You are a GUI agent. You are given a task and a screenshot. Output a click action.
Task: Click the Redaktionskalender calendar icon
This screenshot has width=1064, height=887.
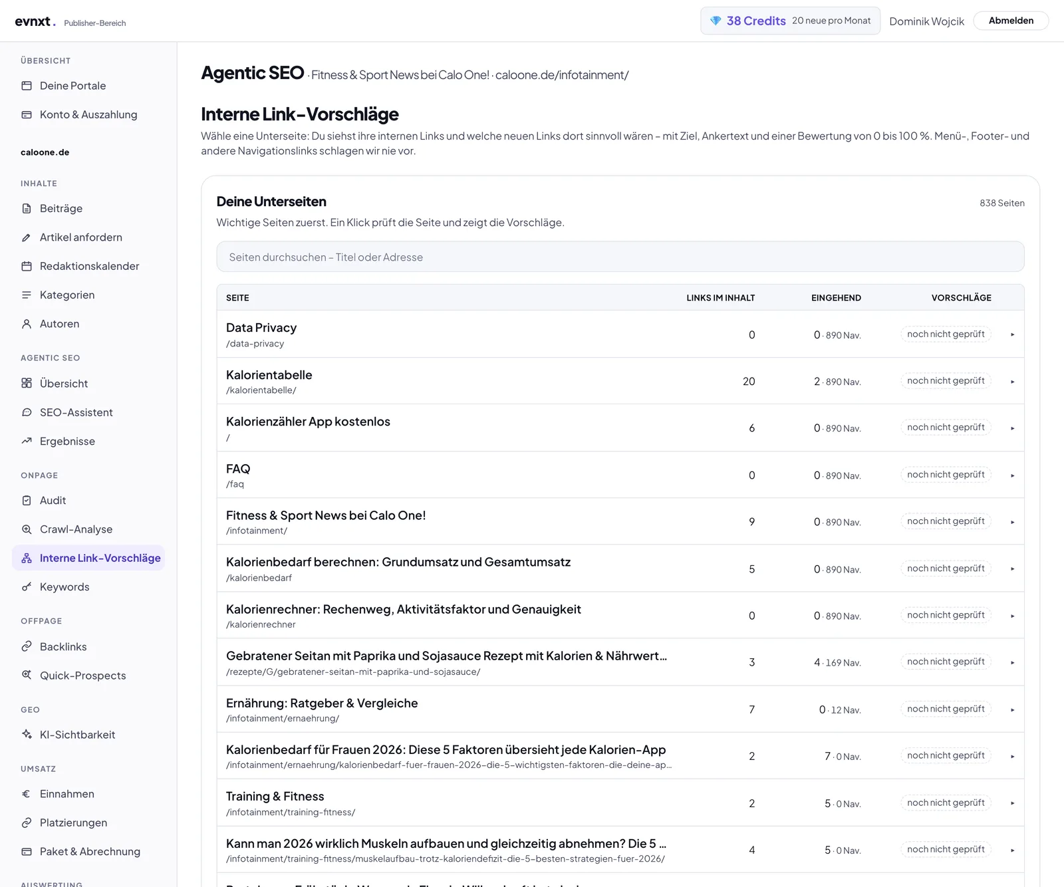coord(27,266)
